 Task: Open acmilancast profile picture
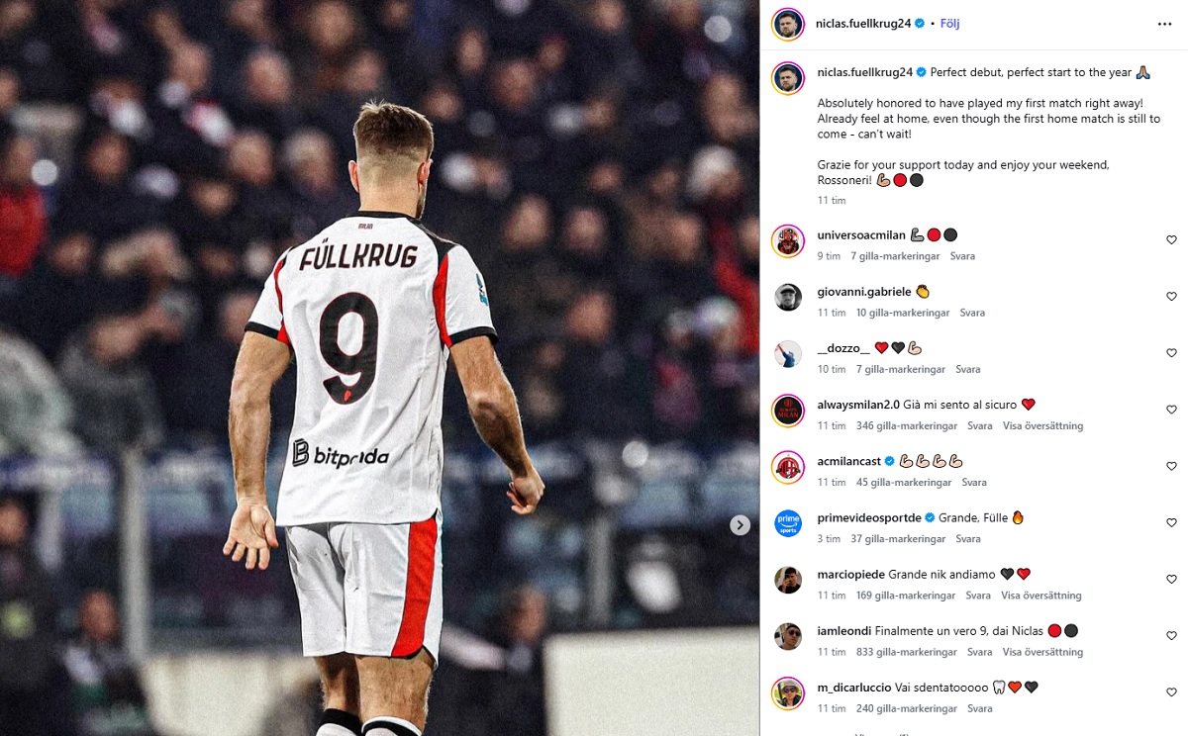tap(788, 467)
